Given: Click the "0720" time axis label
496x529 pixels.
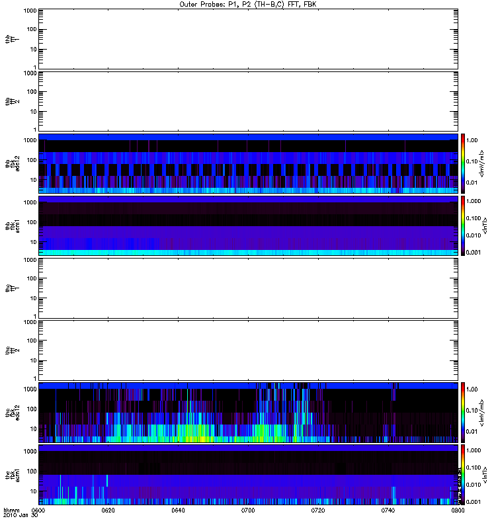Looking at the screenshot, I should coord(318,510).
